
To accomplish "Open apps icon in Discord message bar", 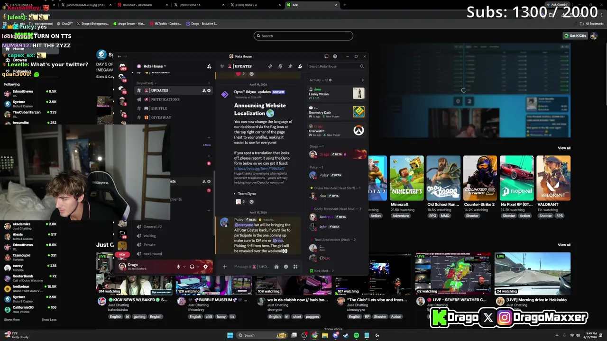I will (x=295, y=267).
